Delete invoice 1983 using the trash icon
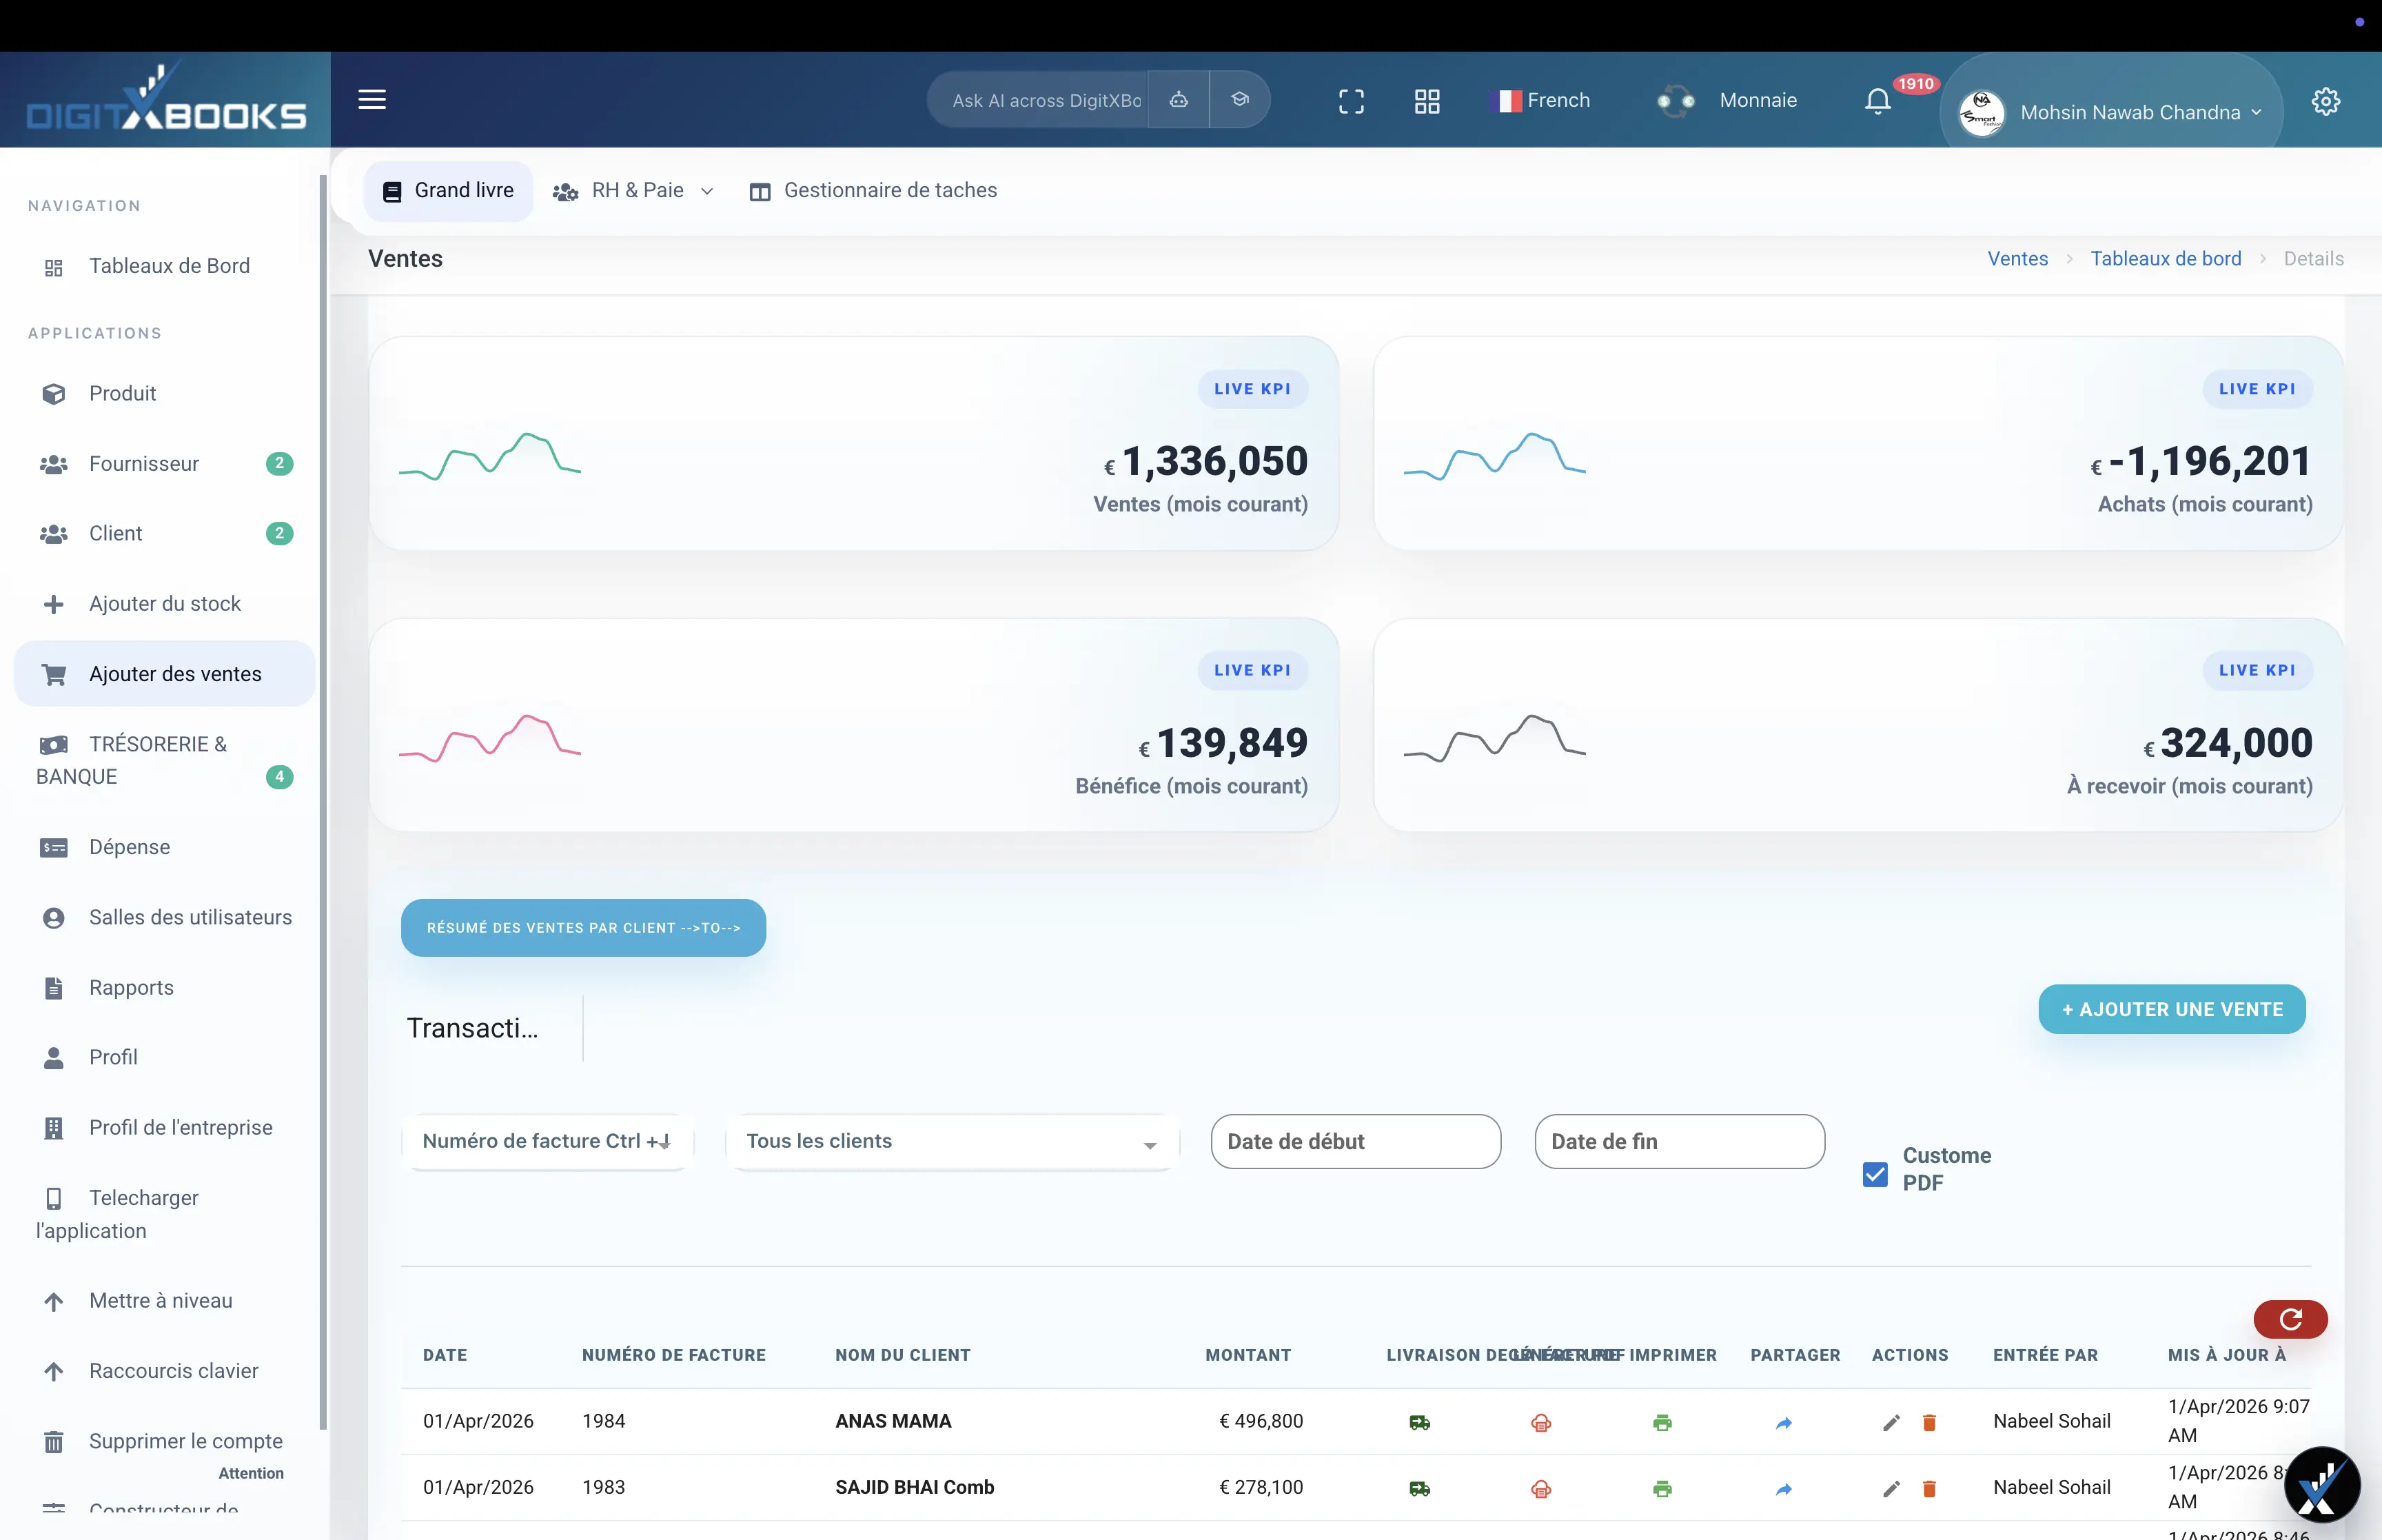The image size is (2382, 1540). tap(1929, 1488)
